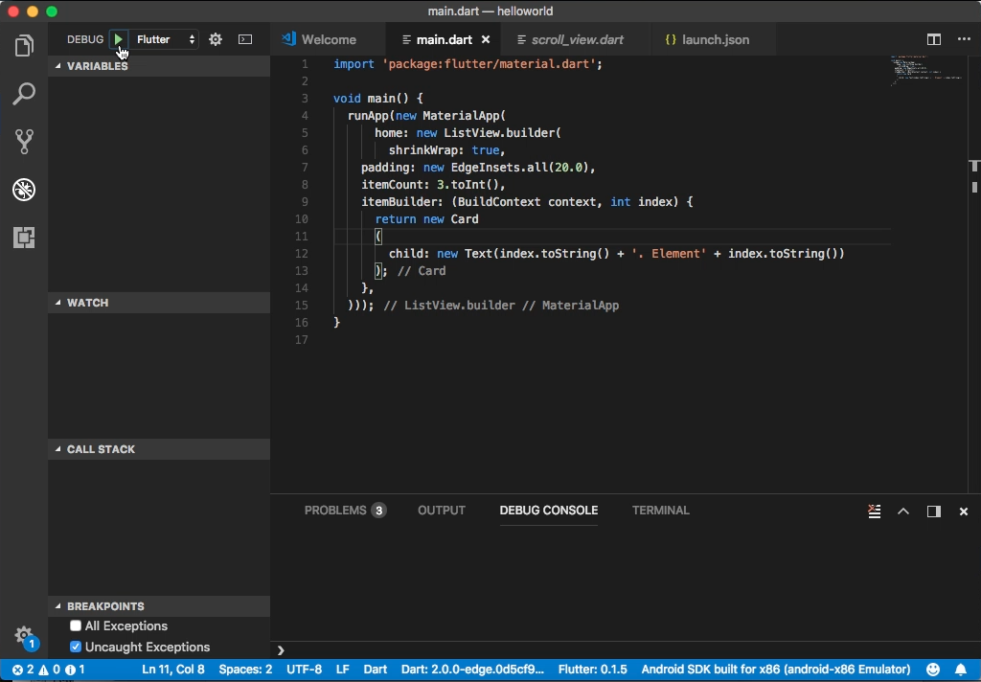Image resolution: width=981 pixels, height=682 pixels.
Task: Collapse the Breakpoints section
Action: pos(159,606)
